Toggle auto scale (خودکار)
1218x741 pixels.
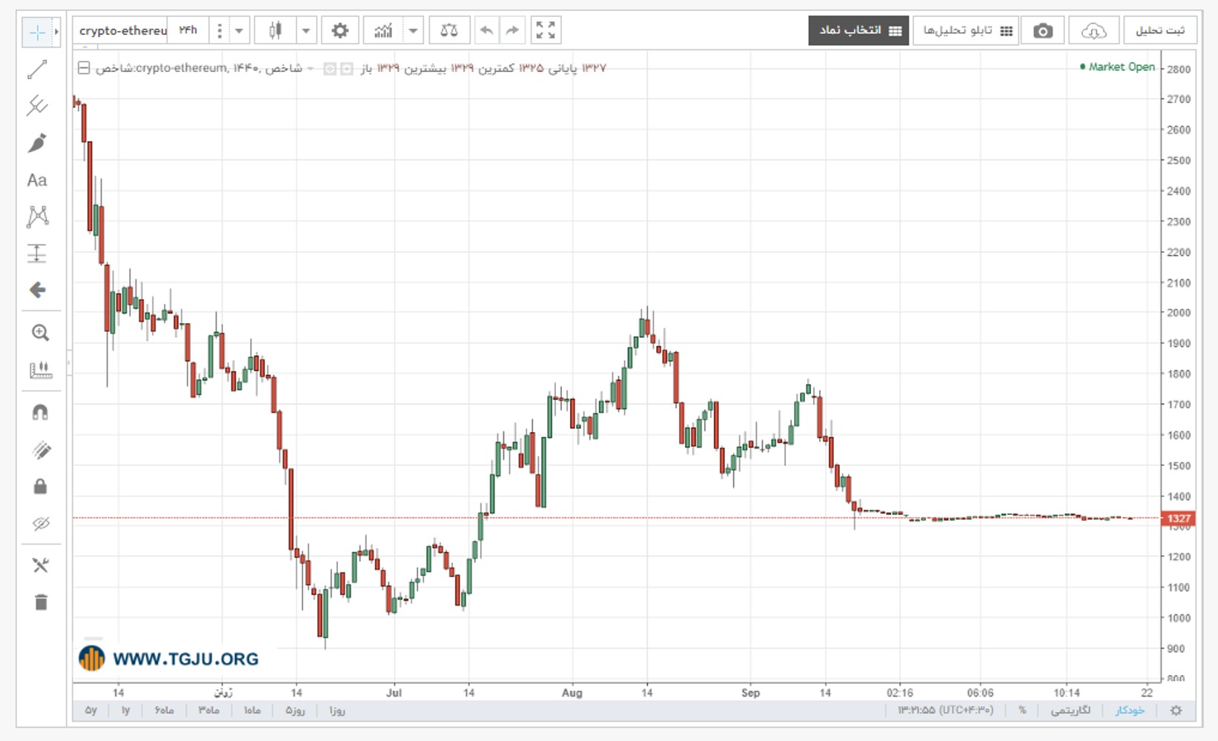(x=1129, y=711)
